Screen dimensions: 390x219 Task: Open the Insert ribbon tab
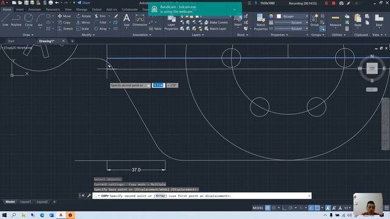pyautogui.click(x=19, y=10)
